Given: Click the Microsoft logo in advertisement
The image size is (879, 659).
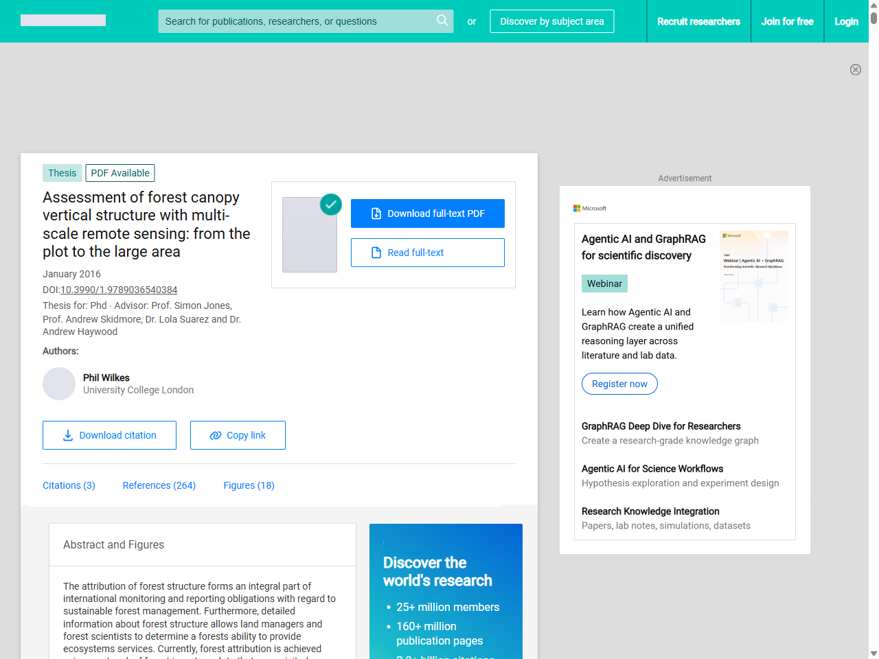Looking at the screenshot, I should pos(590,208).
